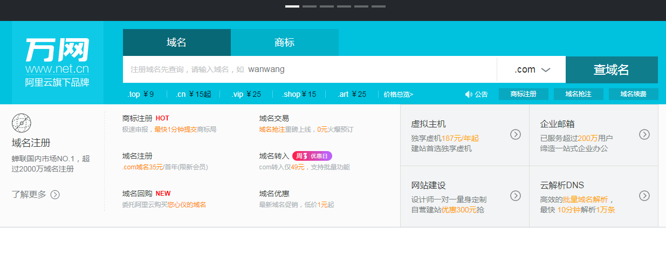Select the second carousel indicator bar
The width and height of the screenshot is (666, 257).
coord(310,6)
